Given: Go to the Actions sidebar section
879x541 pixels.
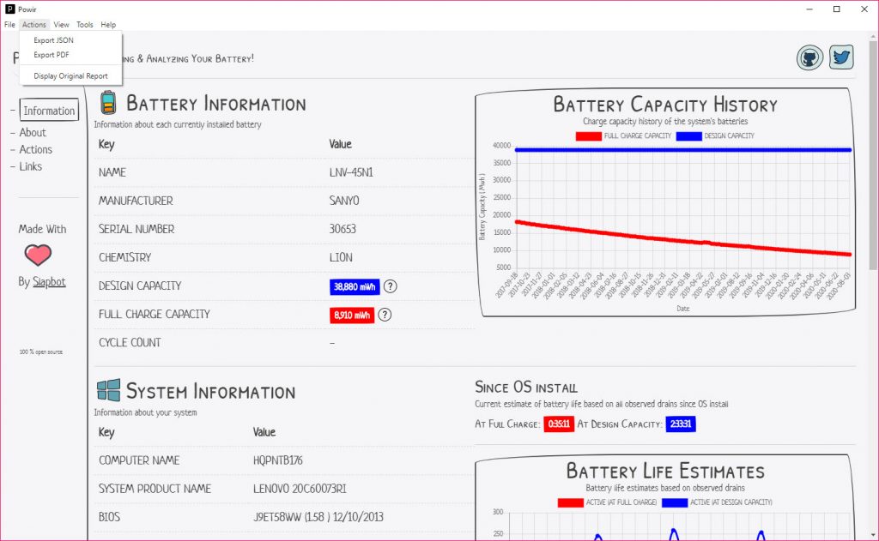Looking at the screenshot, I should pos(36,149).
